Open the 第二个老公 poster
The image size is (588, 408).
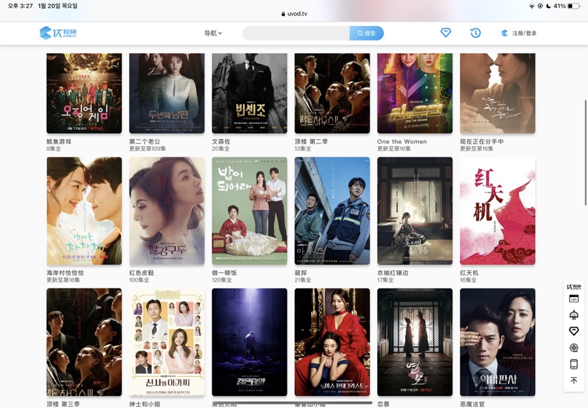pyautogui.click(x=167, y=93)
